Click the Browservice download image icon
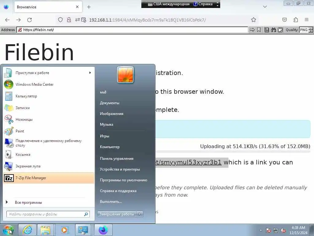314x236 pixels. [x=267, y=30]
